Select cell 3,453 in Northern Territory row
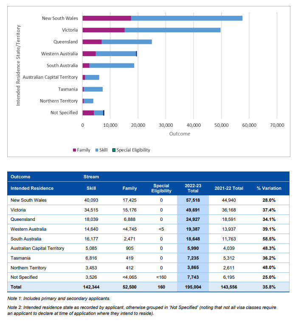This screenshot has width=298, height=323. pos(91,268)
